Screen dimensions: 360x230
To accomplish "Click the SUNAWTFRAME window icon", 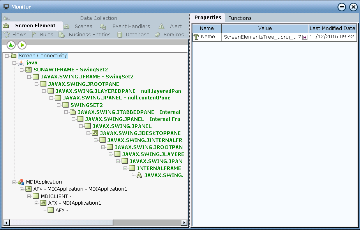I will (28, 70).
